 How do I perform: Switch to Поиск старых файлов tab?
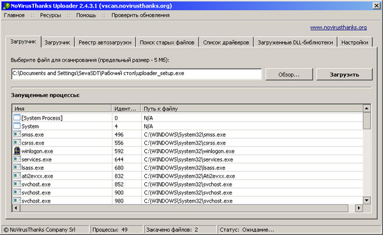[x=167, y=43]
